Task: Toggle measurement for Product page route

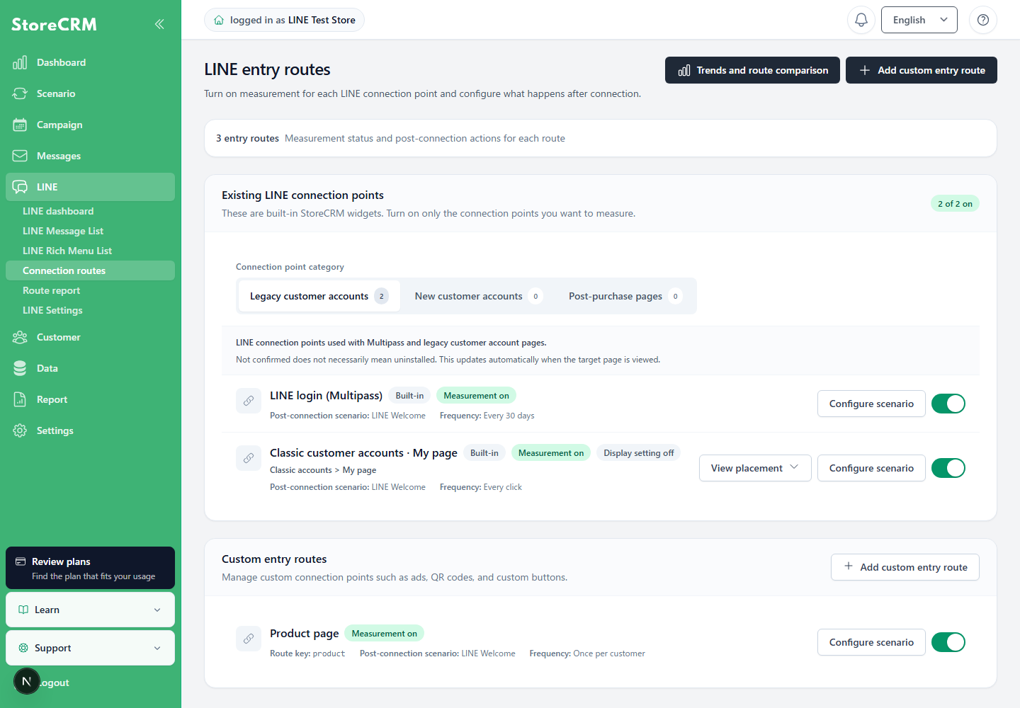Action: (x=948, y=642)
